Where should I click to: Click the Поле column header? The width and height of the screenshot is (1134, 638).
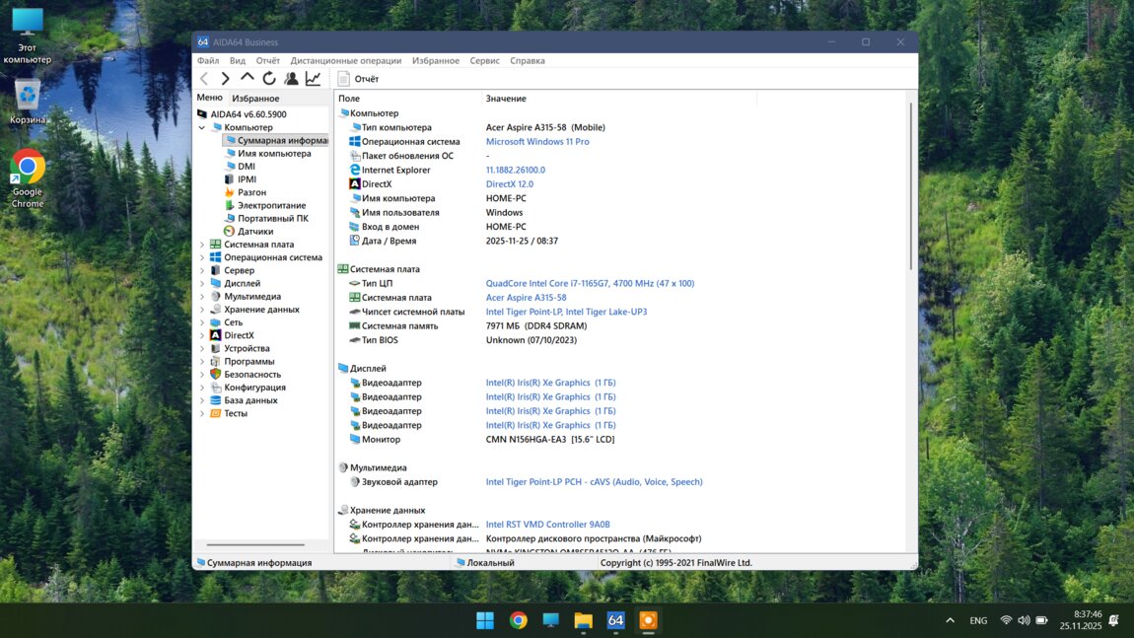click(350, 99)
